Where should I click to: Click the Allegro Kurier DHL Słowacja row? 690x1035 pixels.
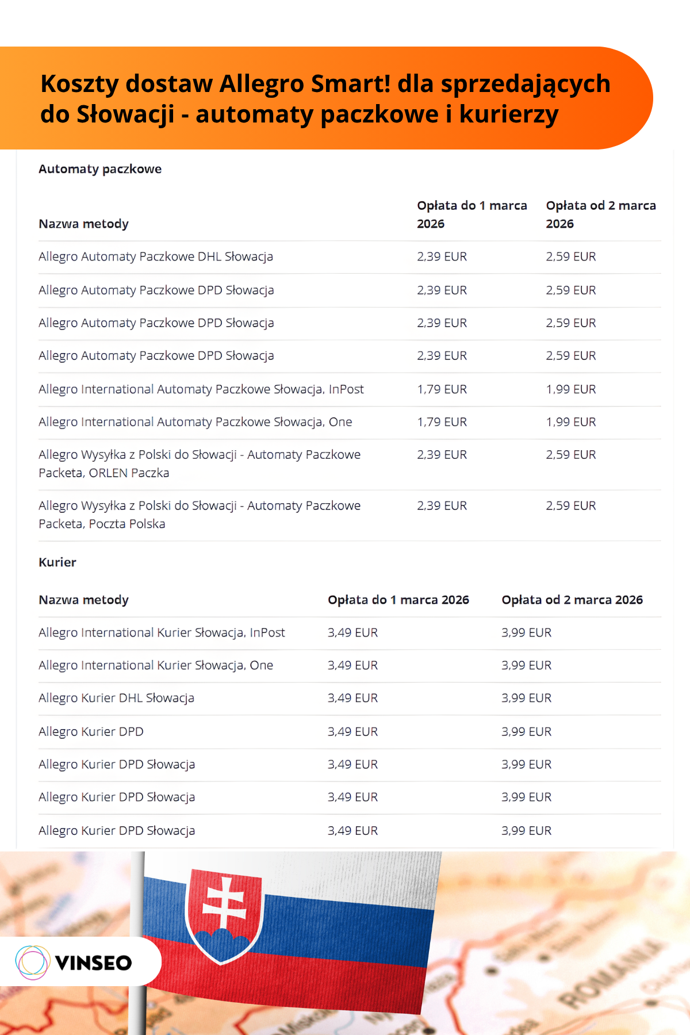pos(117,698)
